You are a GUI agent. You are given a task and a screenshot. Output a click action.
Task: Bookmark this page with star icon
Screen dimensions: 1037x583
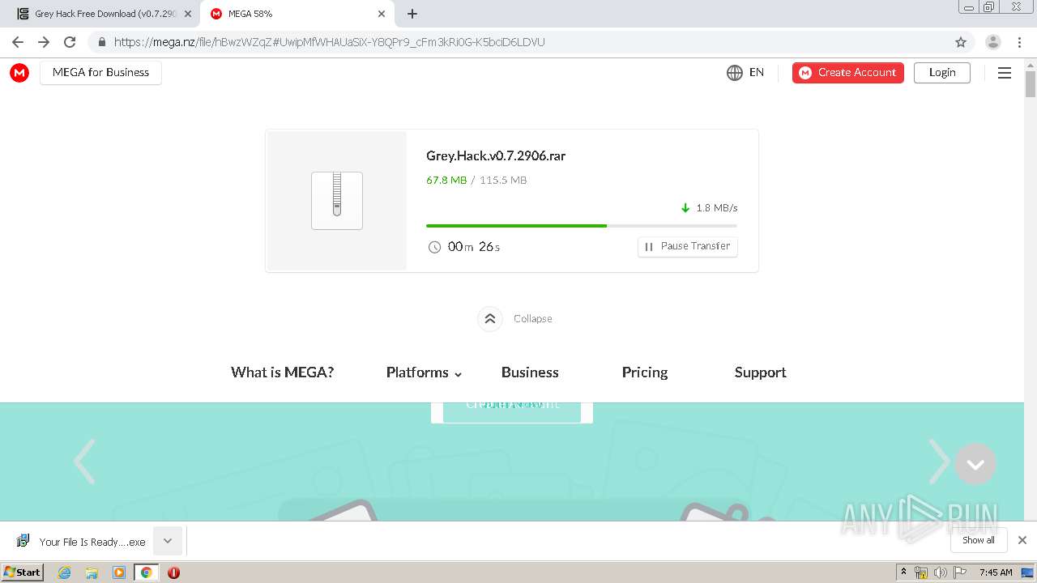(x=961, y=42)
